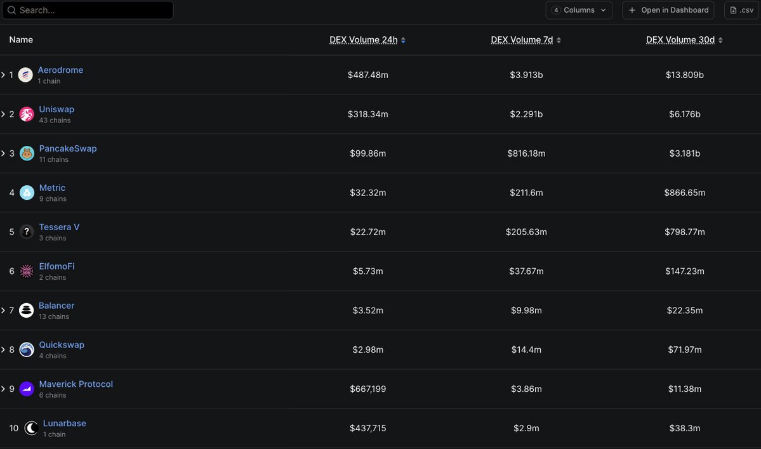This screenshot has width=761, height=449.
Task: Click the Aerodrome protocol logo icon
Action: (x=25, y=75)
